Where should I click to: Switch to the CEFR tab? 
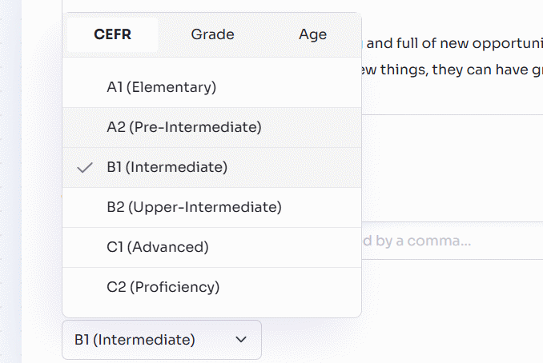(112, 34)
